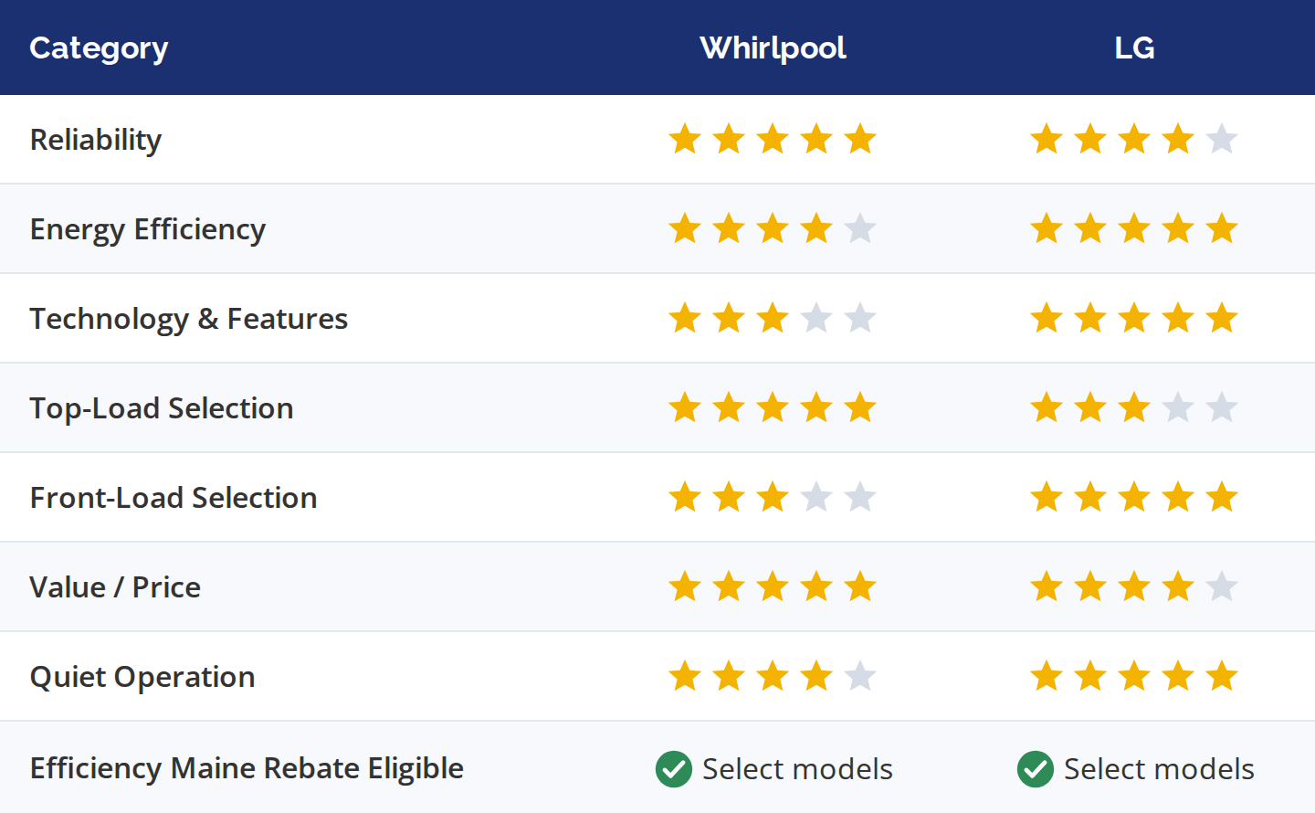Click Whirlpool's Front-Load Selection star rating
Screen dimensions: 1315x813
[x=773, y=498]
